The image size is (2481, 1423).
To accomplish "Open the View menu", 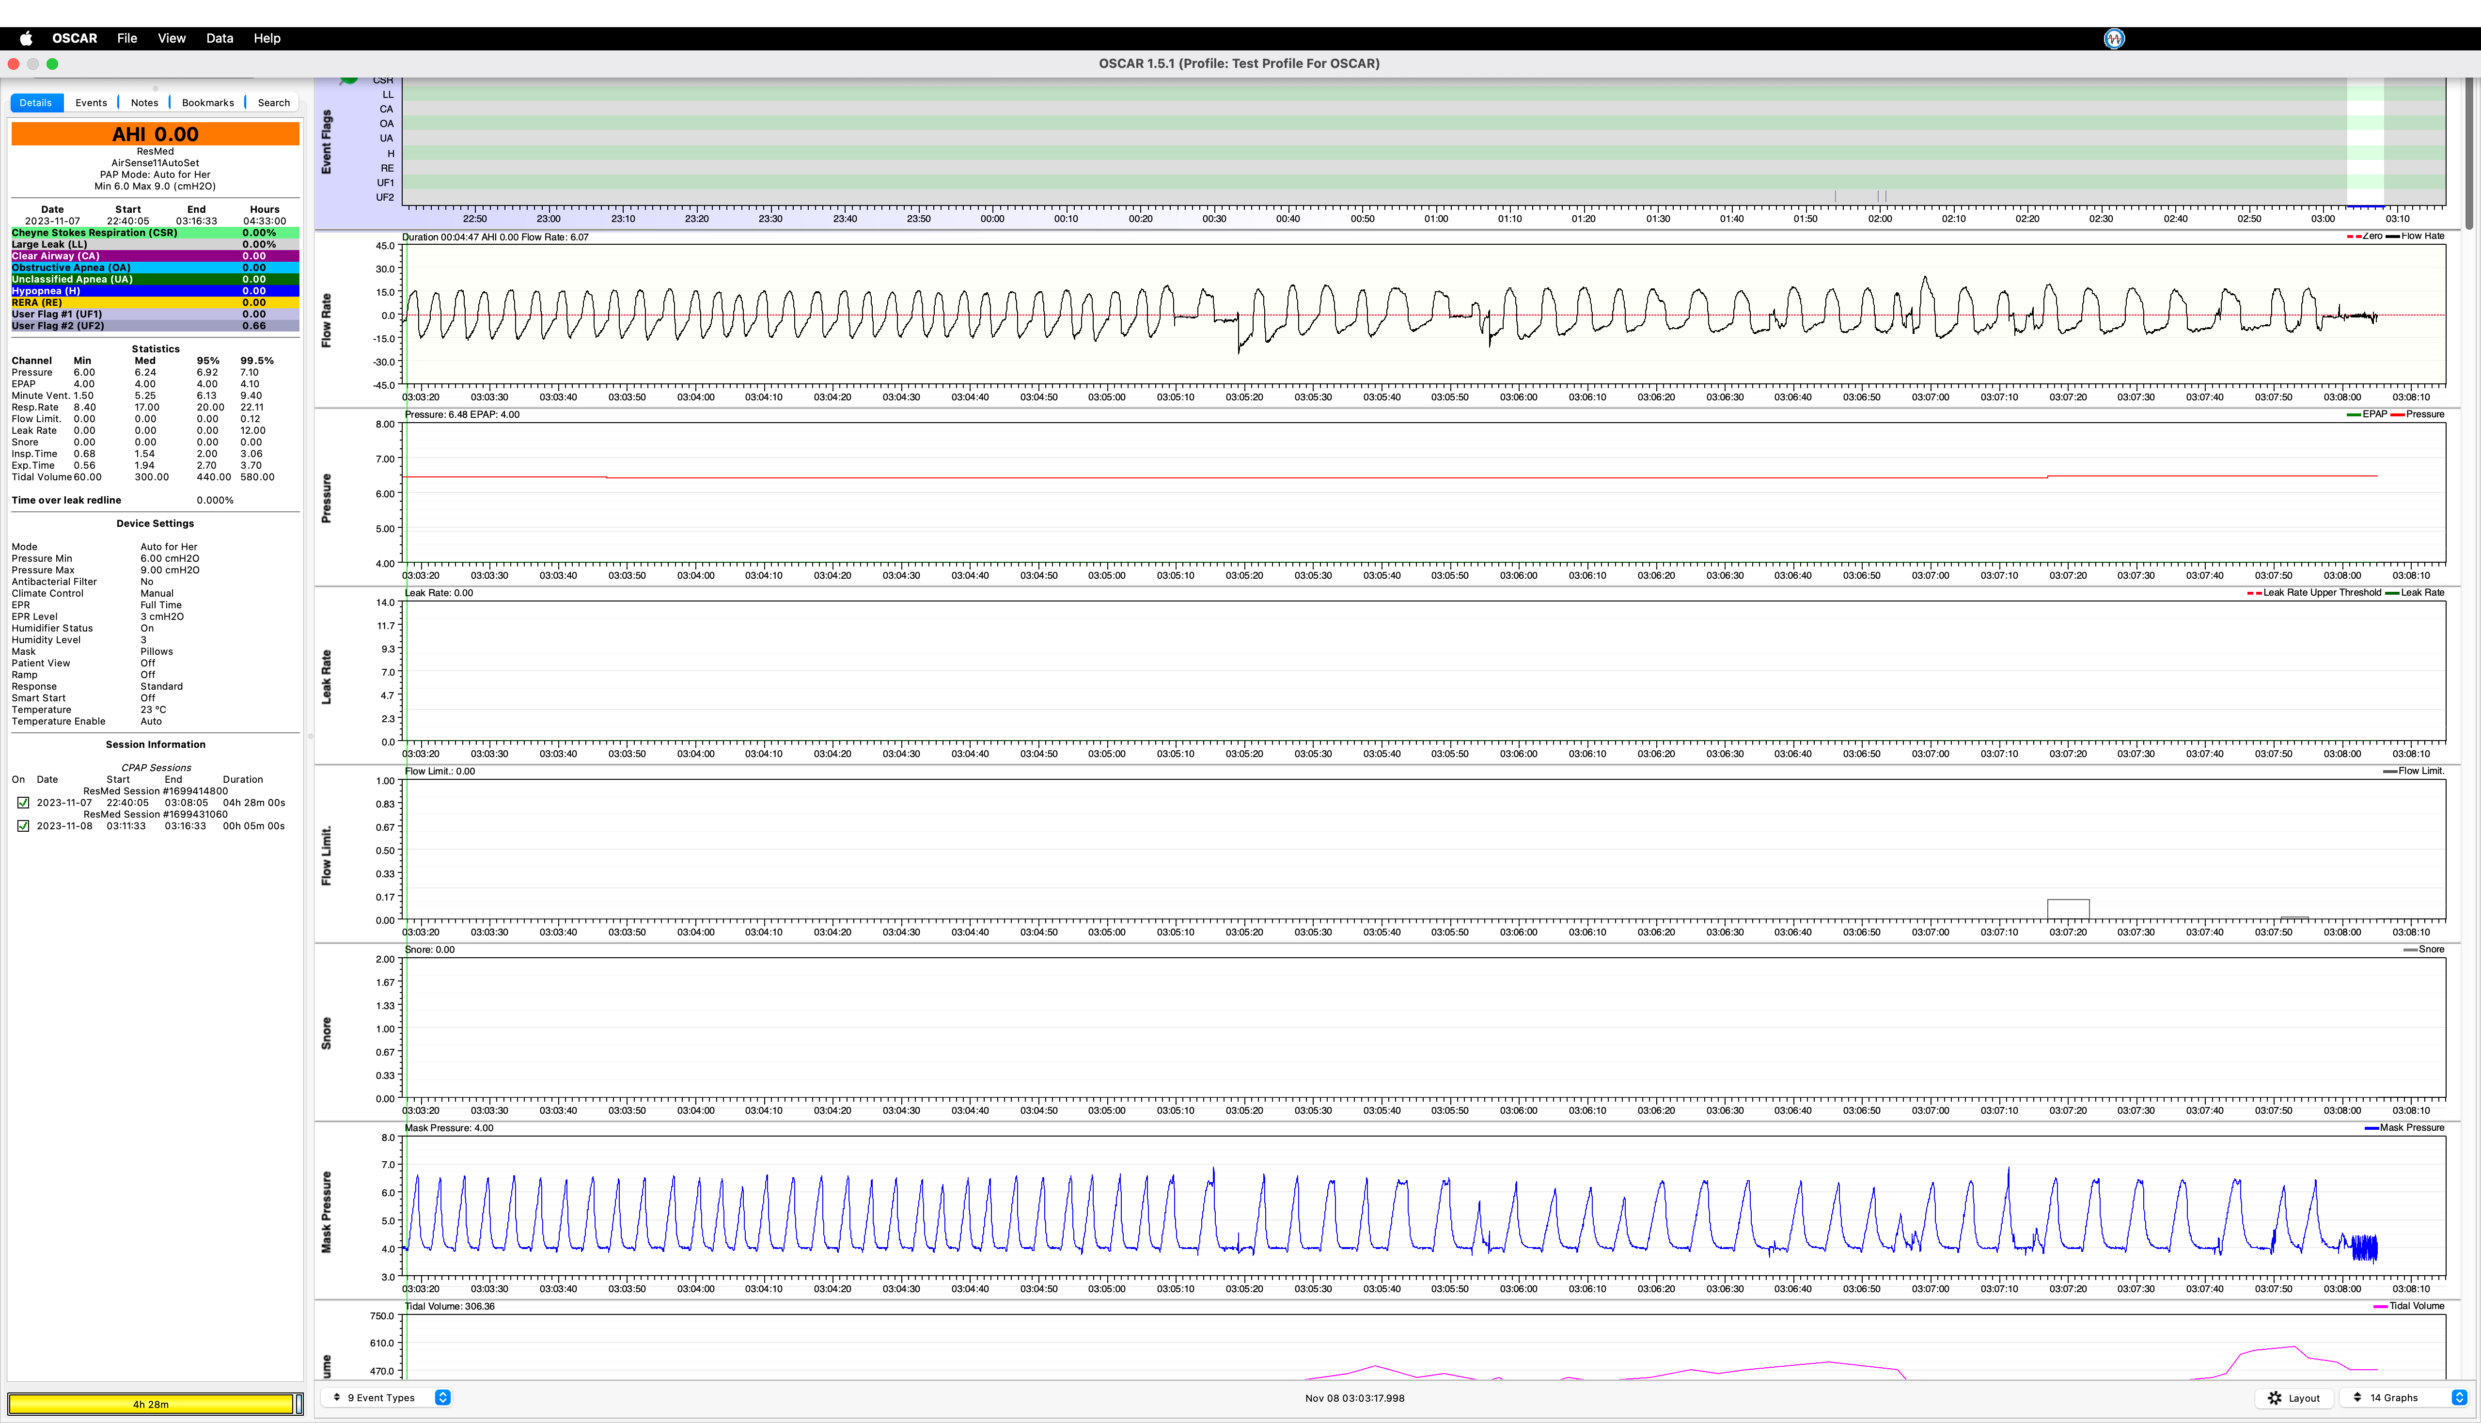I will (x=172, y=38).
